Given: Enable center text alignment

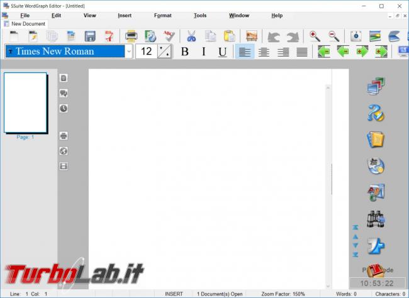Looking at the screenshot, I should pyautogui.click(x=264, y=52).
